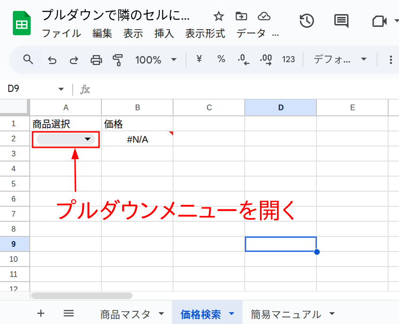
Task: Redo the last action
Action: click(74, 60)
